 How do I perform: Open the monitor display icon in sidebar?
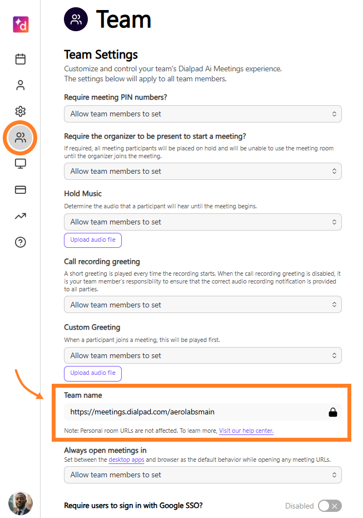click(x=21, y=164)
